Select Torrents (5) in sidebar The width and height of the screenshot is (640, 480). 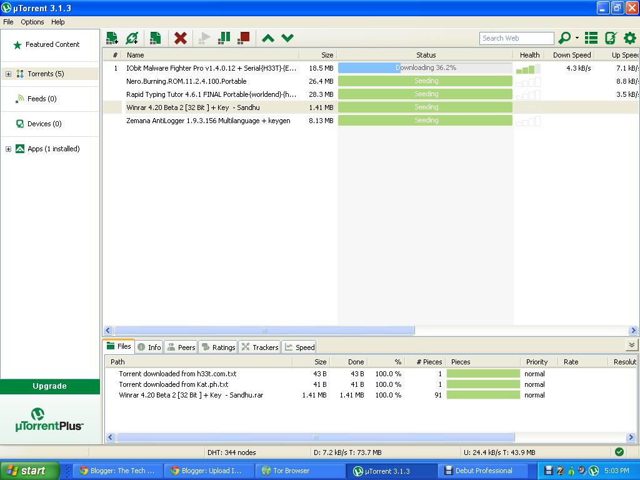(46, 74)
